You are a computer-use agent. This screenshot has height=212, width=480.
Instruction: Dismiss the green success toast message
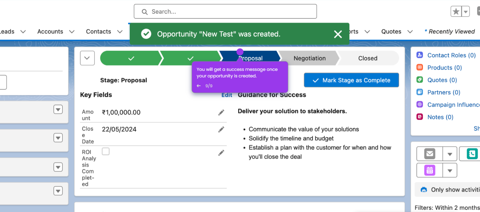point(338,34)
